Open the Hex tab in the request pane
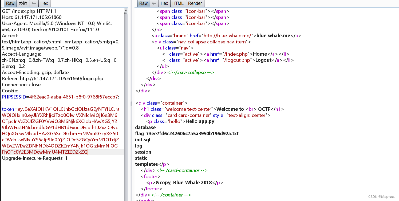Screen dimensions: 399x201 point(44,3)
